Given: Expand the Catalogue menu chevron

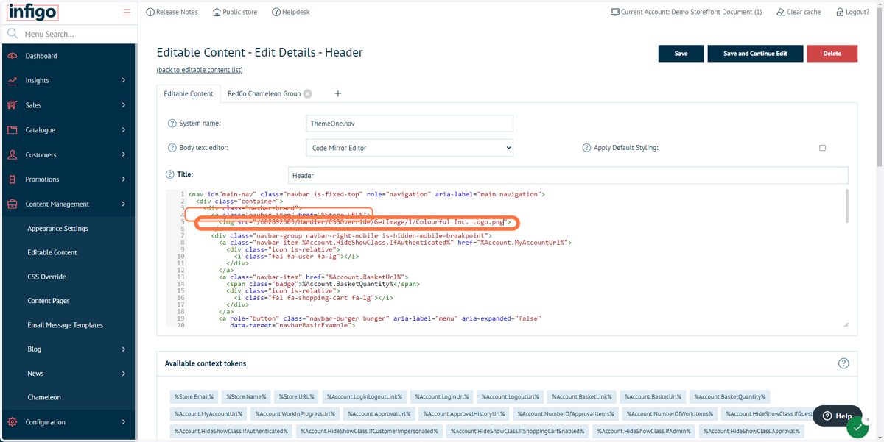Looking at the screenshot, I should coord(123,130).
